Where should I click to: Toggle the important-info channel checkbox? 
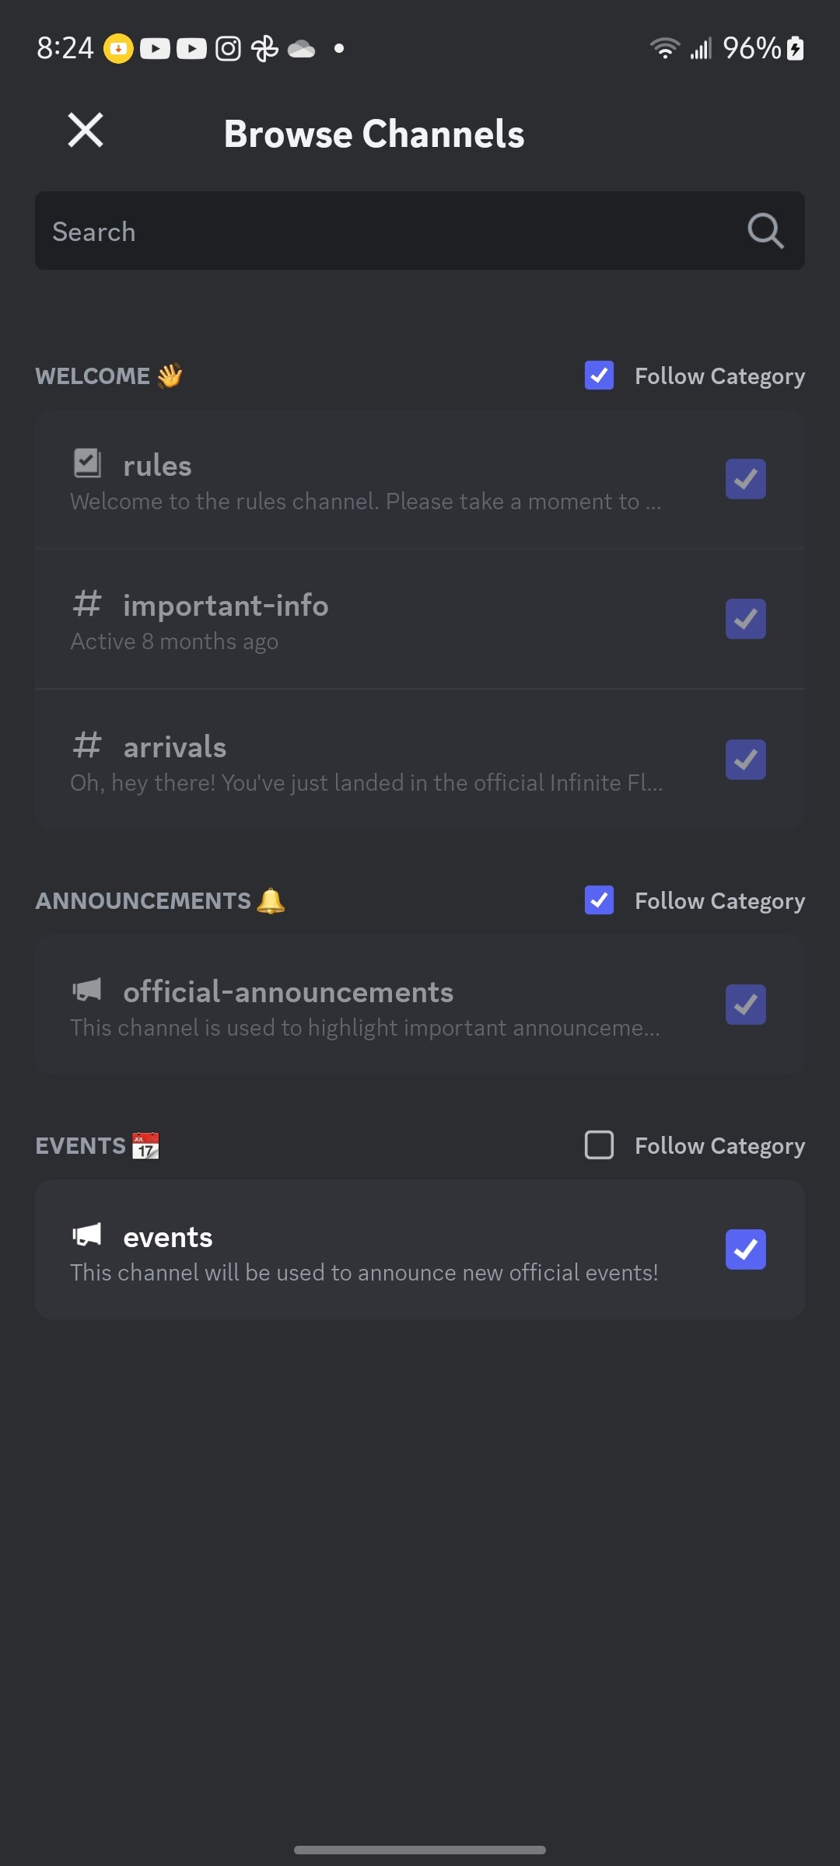click(x=746, y=619)
